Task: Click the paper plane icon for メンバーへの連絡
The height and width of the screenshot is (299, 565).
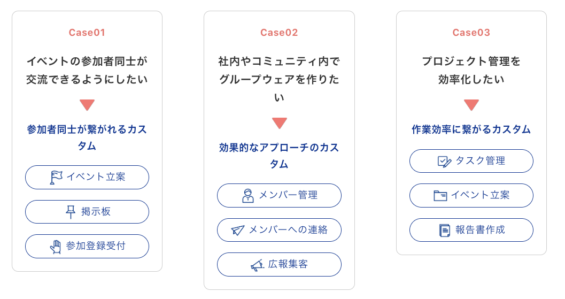Action: [238, 230]
